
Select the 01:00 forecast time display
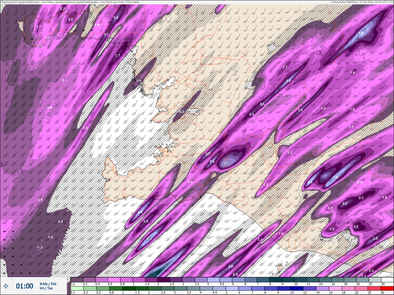click(x=25, y=286)
